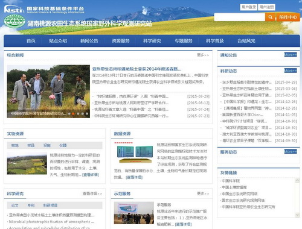The width and height of the screenshot is (302, 229).
Task: Open 科学研究 navigation item
Action: 152,41
